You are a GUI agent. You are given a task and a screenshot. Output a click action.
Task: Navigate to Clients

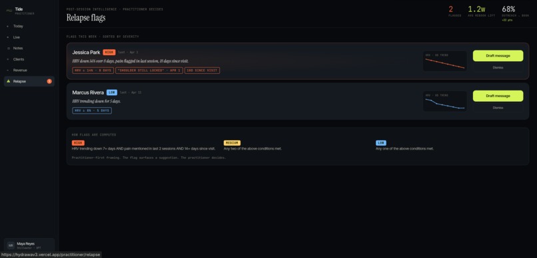pos(29,59)
